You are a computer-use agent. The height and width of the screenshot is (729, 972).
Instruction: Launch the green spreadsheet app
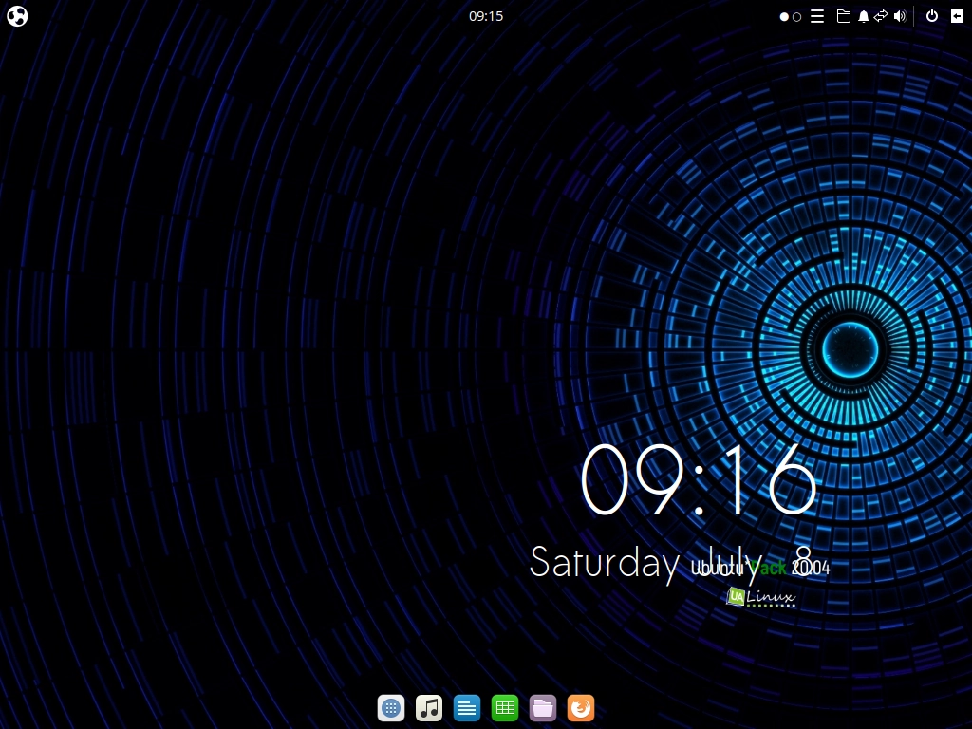pos(505,708)
